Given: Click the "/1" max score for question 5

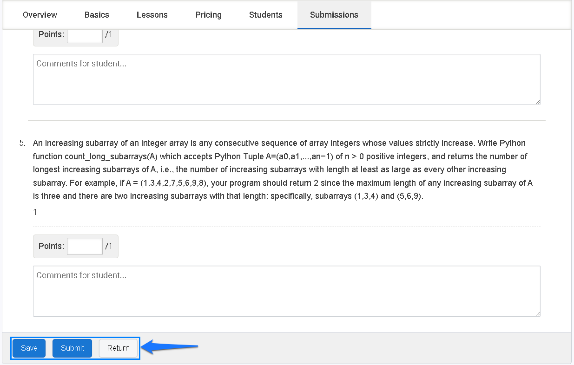Looking at the screenshot, I should click(x=109, y=246).
